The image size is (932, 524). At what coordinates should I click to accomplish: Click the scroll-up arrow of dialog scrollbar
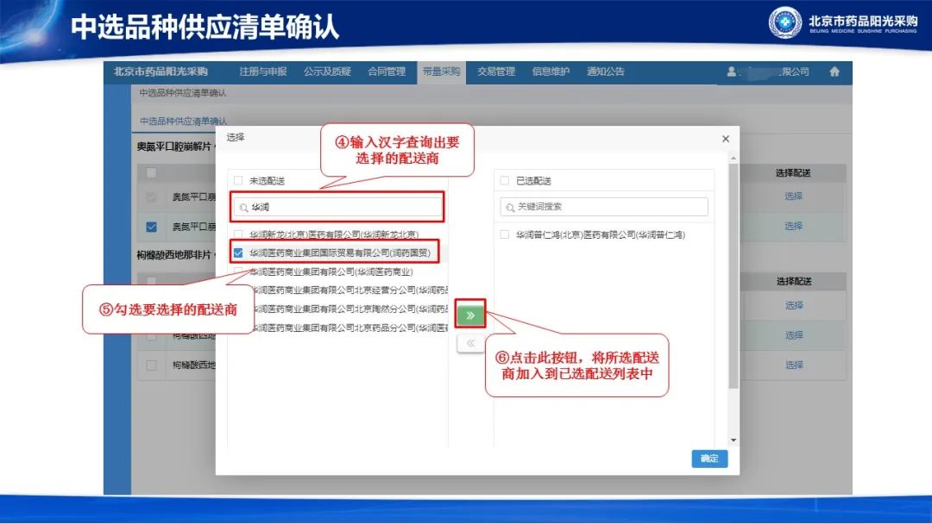[734, 158]
